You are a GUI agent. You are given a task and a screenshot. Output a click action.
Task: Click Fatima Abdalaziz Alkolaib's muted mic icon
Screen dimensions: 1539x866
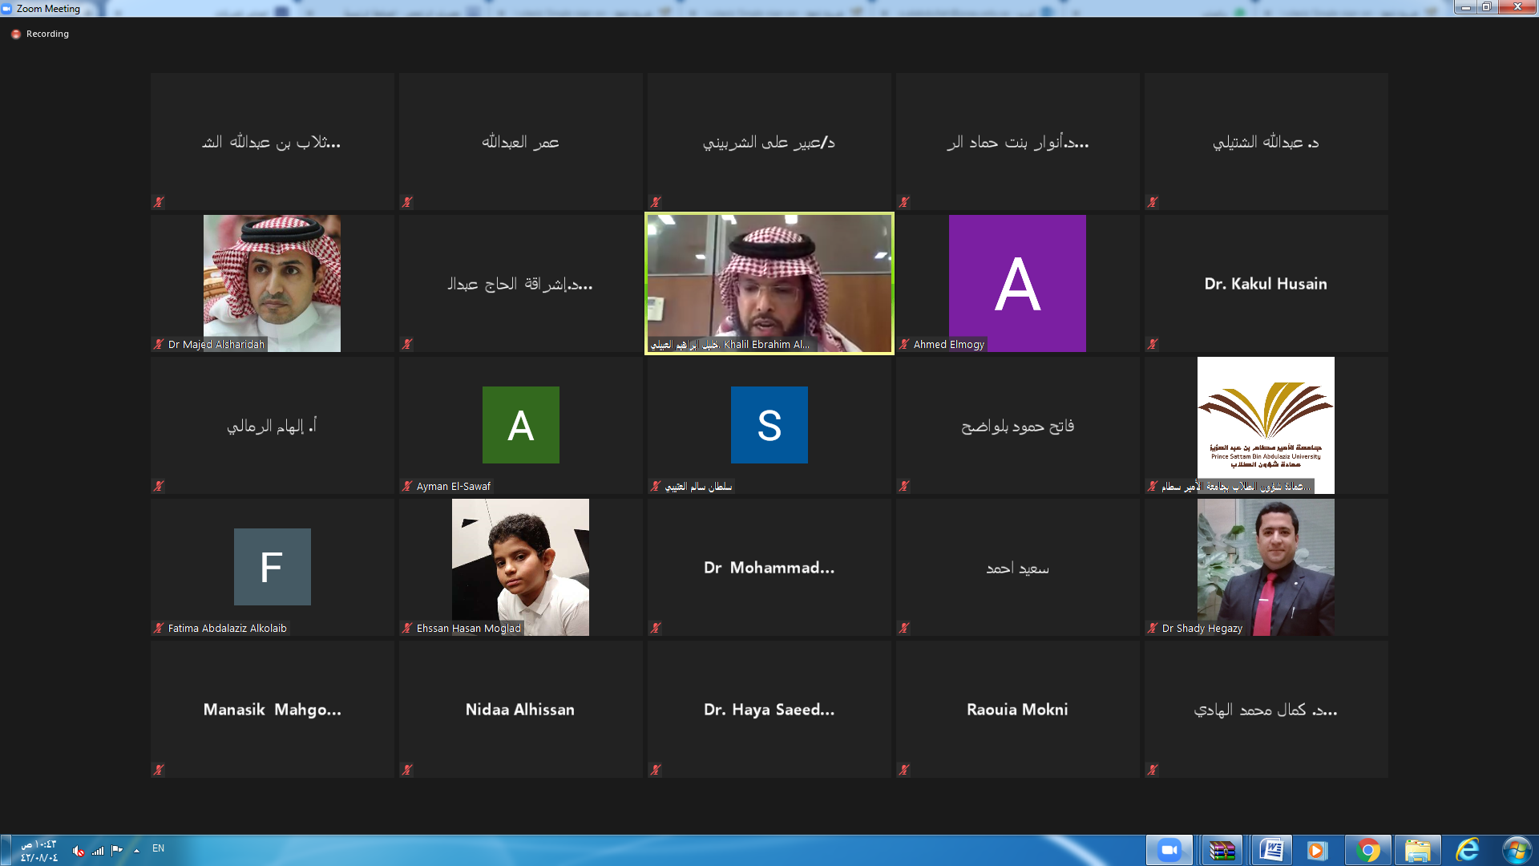click(159, 629)
